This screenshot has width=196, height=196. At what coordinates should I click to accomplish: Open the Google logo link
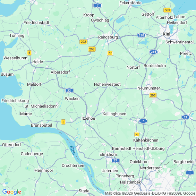[x=12, y=192]
